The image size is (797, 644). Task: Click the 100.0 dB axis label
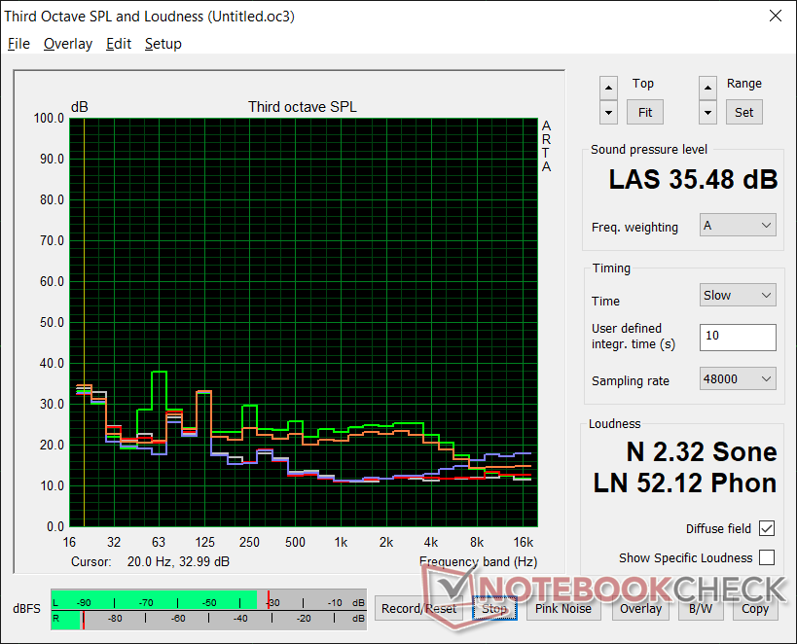[49, 119]
